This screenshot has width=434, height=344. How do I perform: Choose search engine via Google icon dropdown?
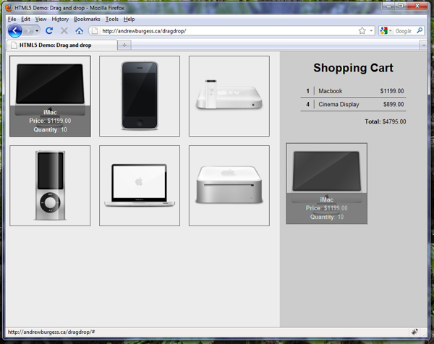point(386,30)
